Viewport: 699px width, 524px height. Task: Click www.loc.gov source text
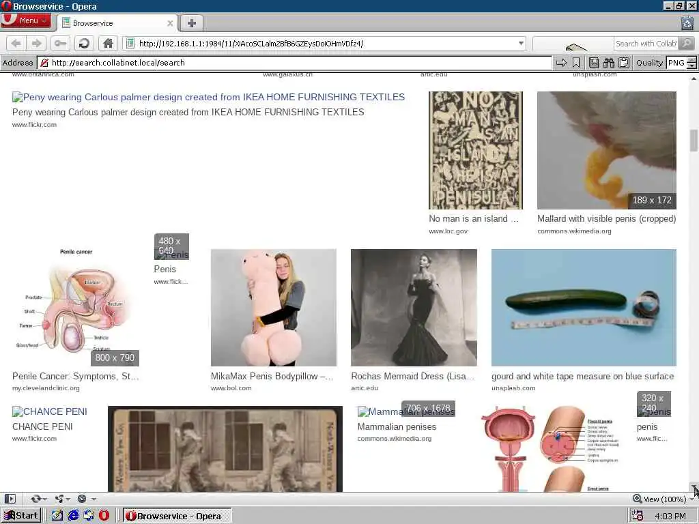tap(448, 231)
